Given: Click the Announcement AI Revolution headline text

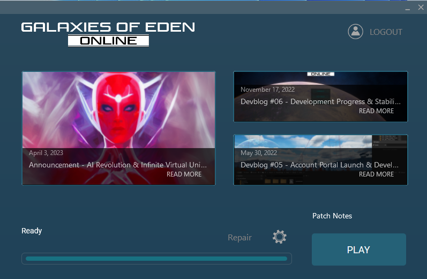Looking at the screenshot, I should pyautogui.click(x=117, y=165).
